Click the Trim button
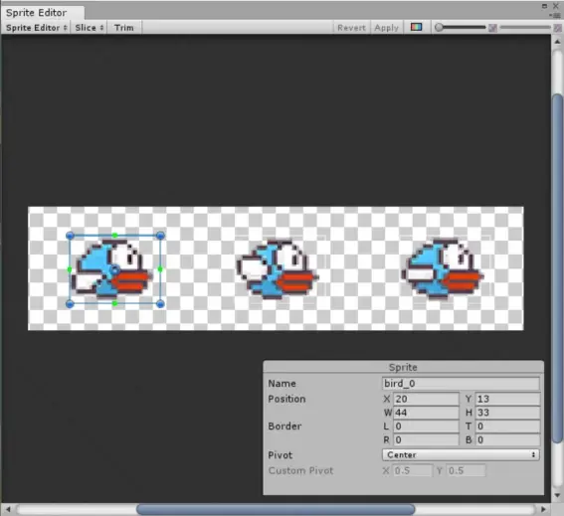This screenshot has width=564, height=516. click(123, 28)
